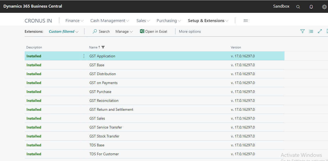
Task: Expand the Purchasing menu
Action: coord(169,21)
